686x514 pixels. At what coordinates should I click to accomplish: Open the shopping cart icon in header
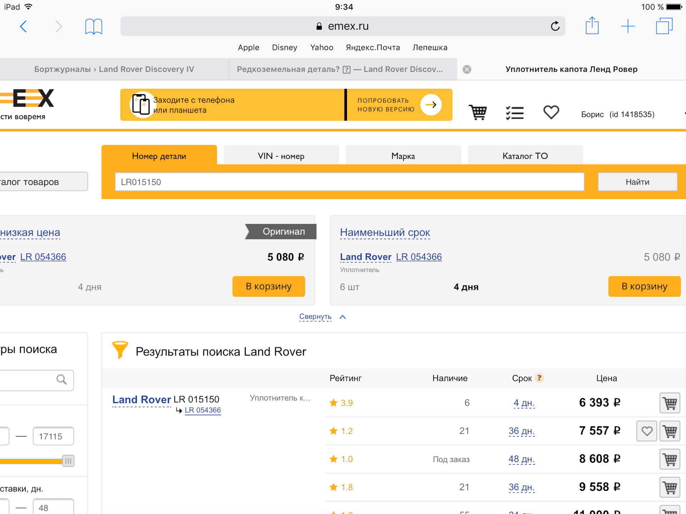click(478, 113)
